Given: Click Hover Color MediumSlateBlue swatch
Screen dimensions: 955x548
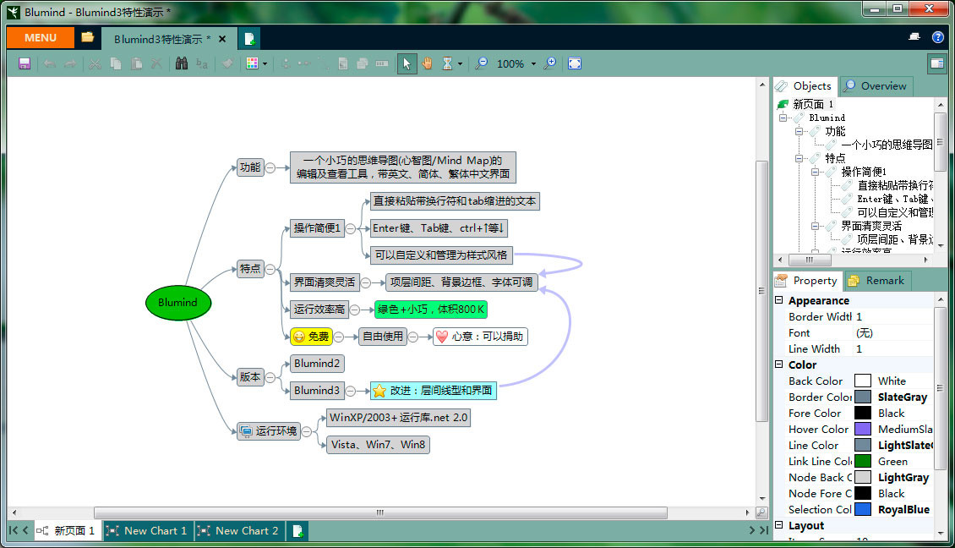Looking at the screenshot, I should tap(862, 429).
